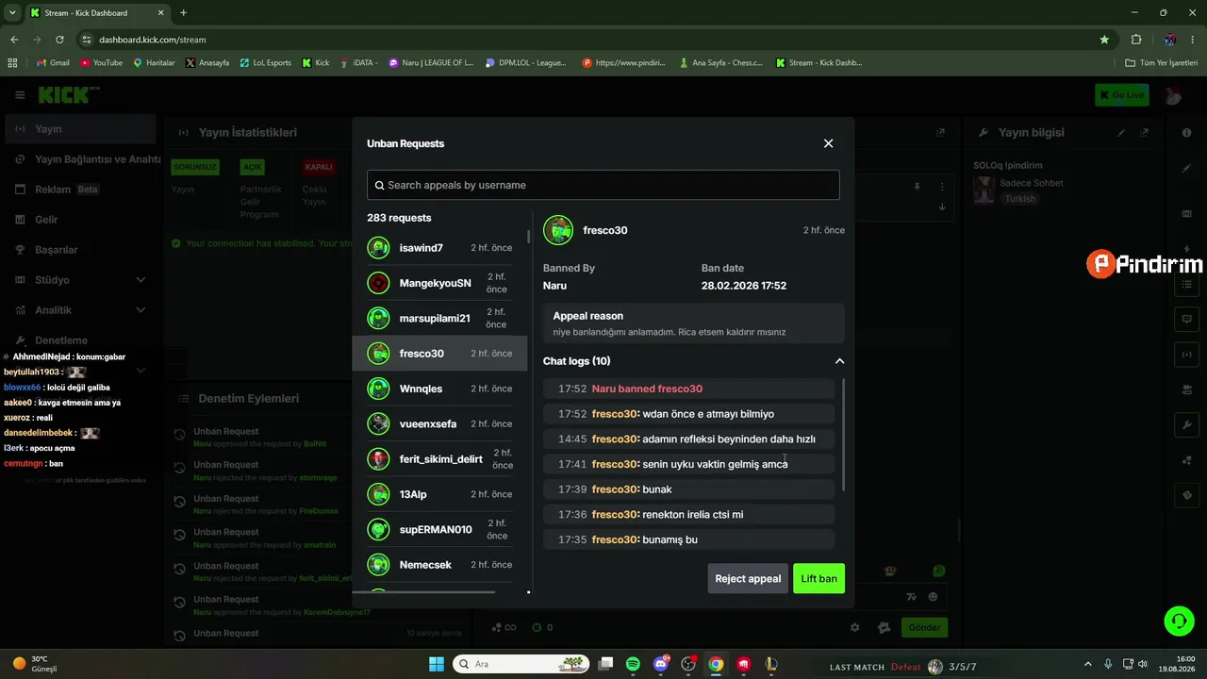Viewport: 1207px width, 679px height.
Task: Reload the page in Chrome
Action: click(59, 40)
